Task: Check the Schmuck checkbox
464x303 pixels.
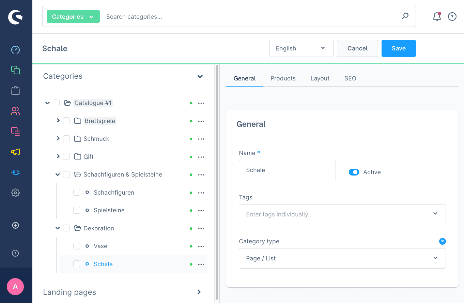Action: pyautogui.click(x=66, y=139)
